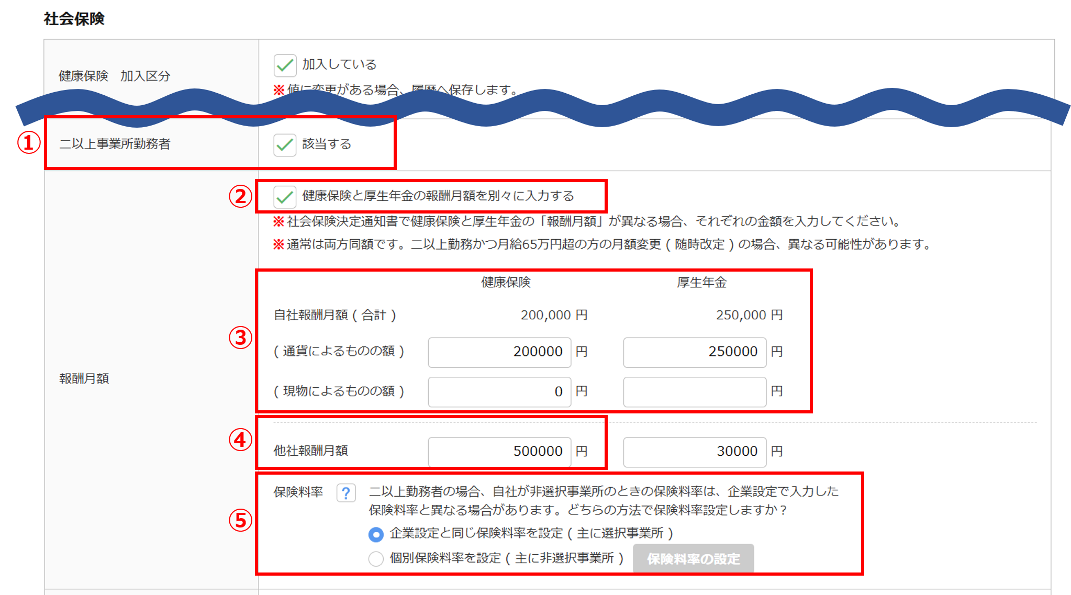Click the insurance rate help question-mark icon

pyautogui.click(x=346, y=492)
